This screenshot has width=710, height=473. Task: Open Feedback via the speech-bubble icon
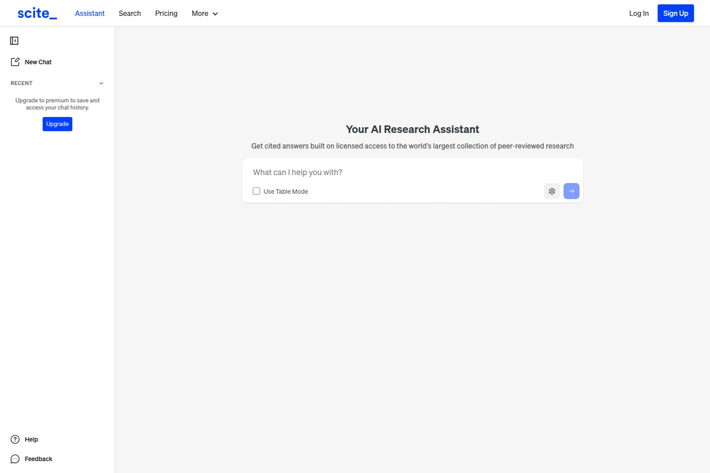coord(14,459)
